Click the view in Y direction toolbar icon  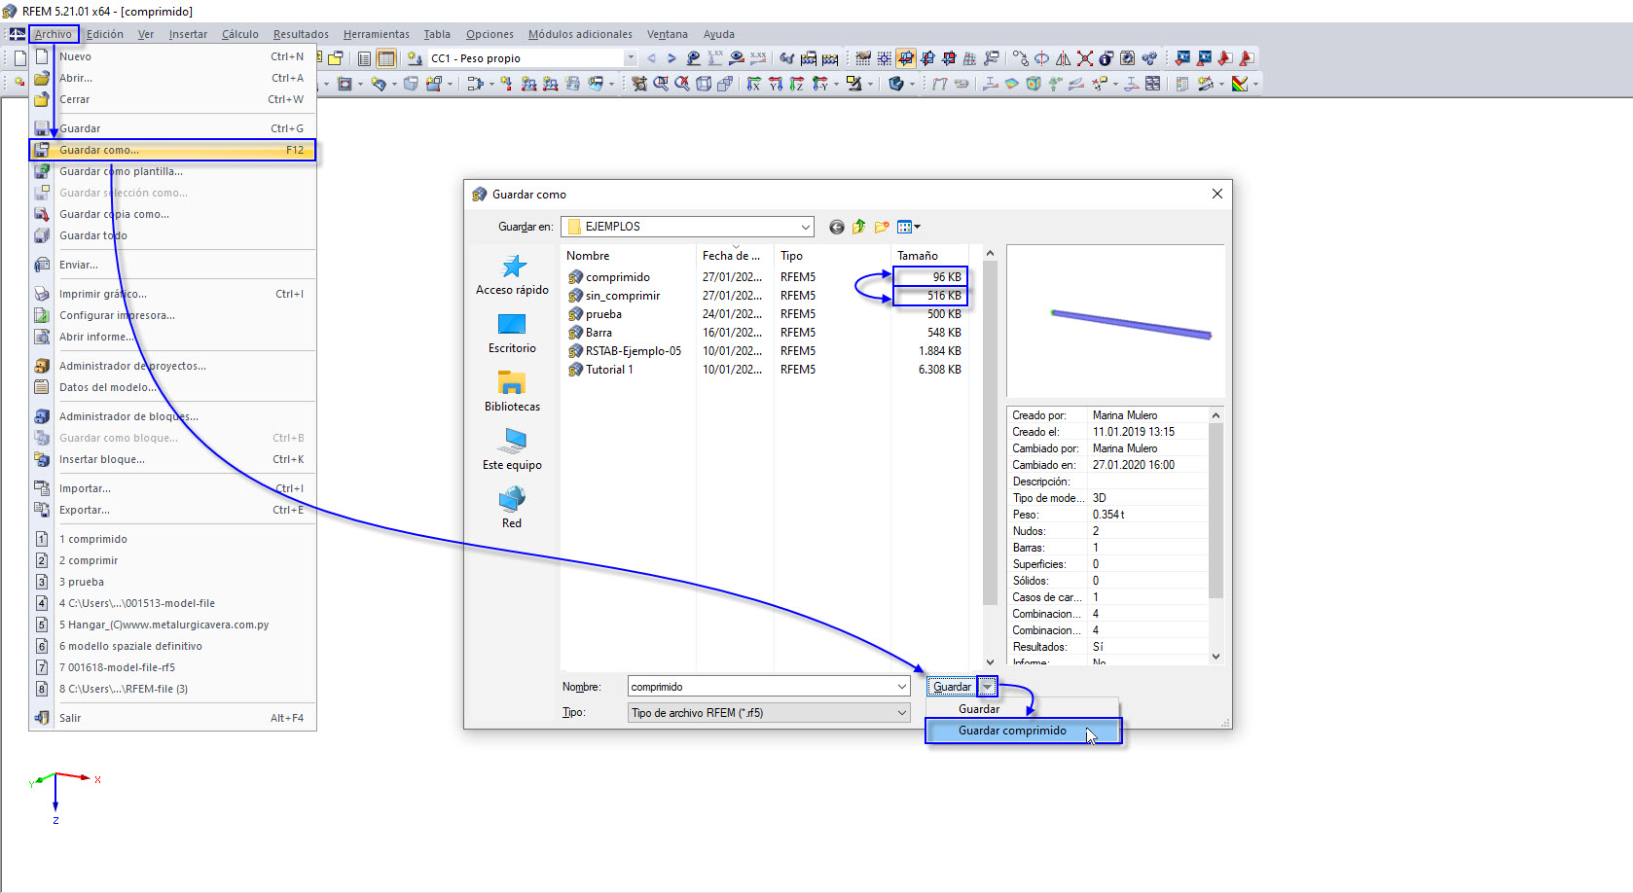coord(775,84)
